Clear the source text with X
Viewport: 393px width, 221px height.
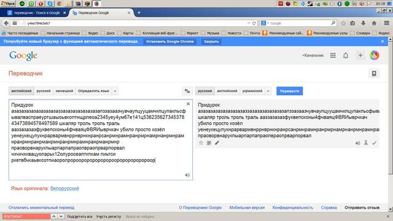coord(188,104)
